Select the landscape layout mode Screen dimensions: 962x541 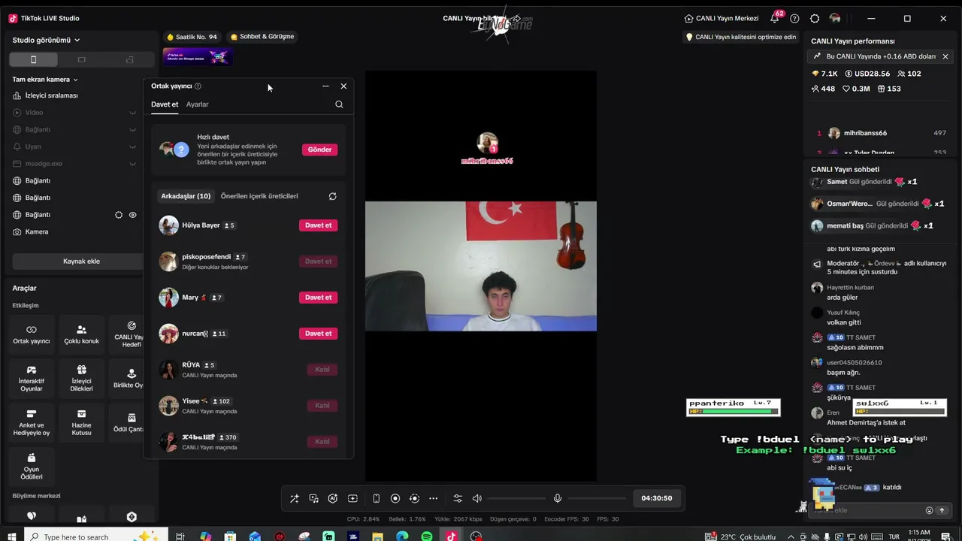(x=81, y=59)
